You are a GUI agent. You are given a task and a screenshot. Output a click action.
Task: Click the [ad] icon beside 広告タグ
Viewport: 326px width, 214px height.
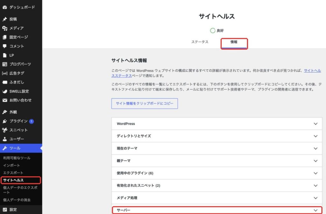(x=4, y=73)
